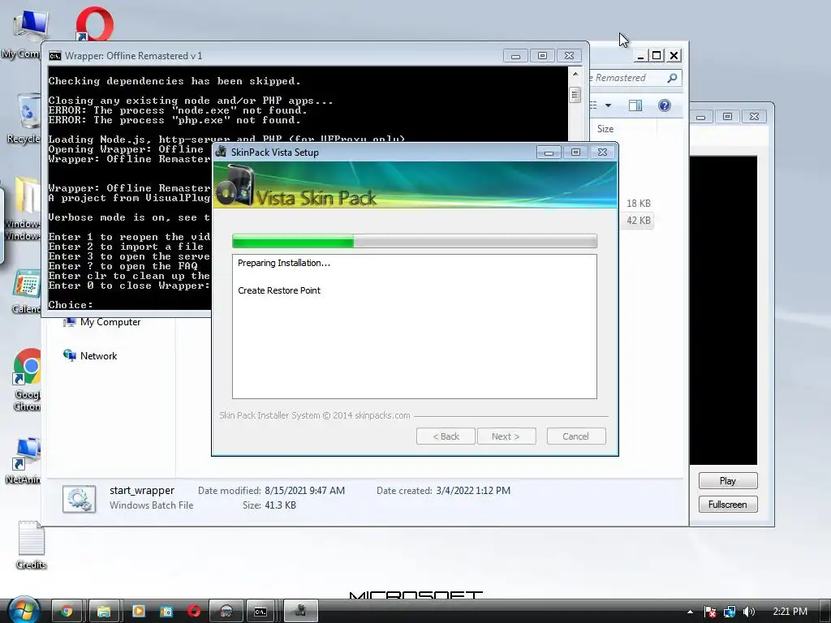Select the 18 KB file row
Viewport: 831px width, 623px height.
click(636, 204)
